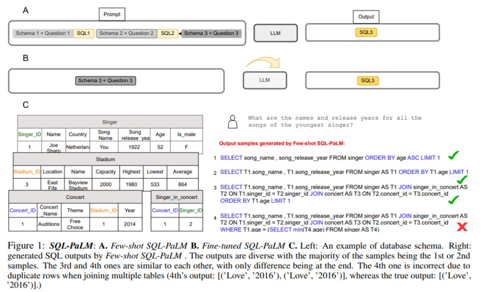This screenshot has width=483, height=292.
Task: Click the 2014 year cell
Action: tap(130, 224)
